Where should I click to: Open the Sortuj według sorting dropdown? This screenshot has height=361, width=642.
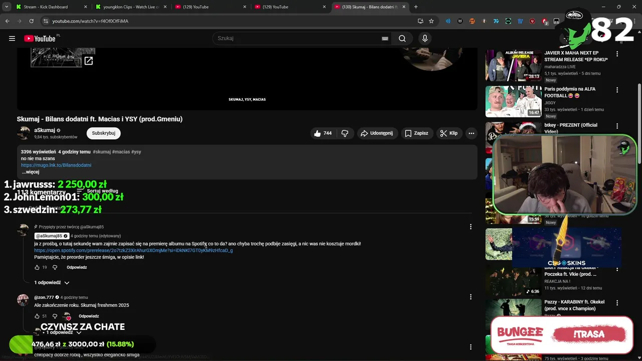(x=98, y=191)
